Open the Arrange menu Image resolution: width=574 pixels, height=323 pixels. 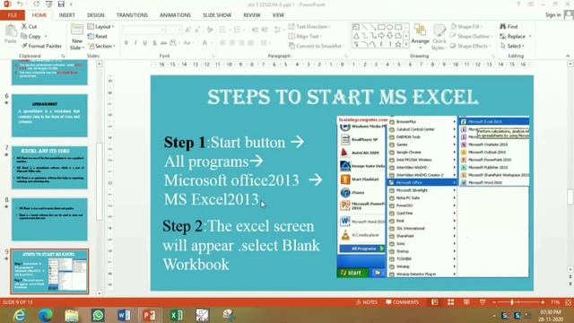click(421, 36)
